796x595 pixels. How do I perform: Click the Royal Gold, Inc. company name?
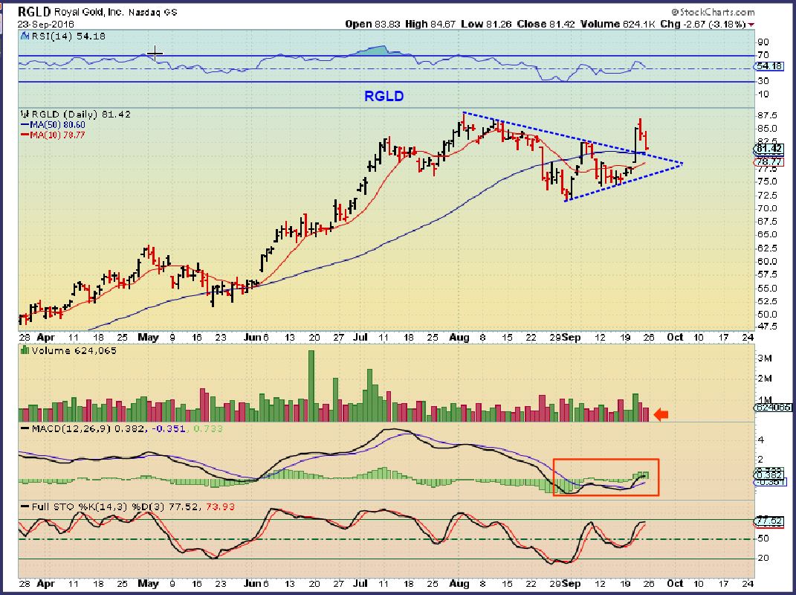(89, 12)
